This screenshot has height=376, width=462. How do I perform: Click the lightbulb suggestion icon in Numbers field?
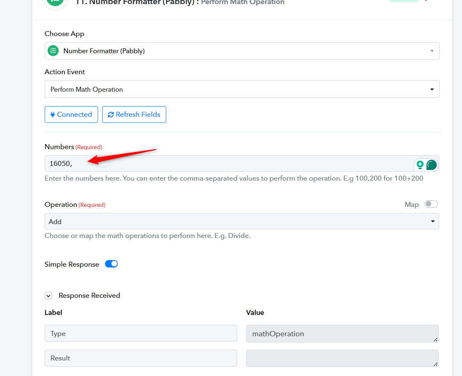click(x=420, y=165)
